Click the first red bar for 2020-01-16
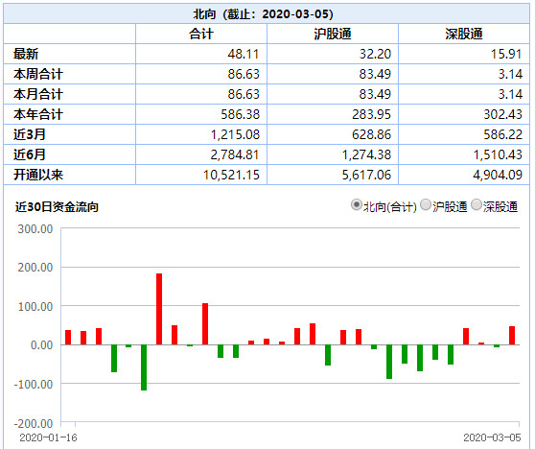 point(68,338)
